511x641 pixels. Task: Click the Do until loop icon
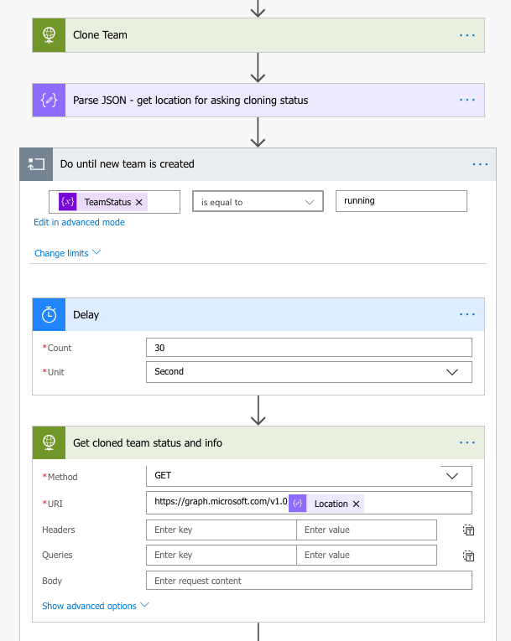(36, 164)
